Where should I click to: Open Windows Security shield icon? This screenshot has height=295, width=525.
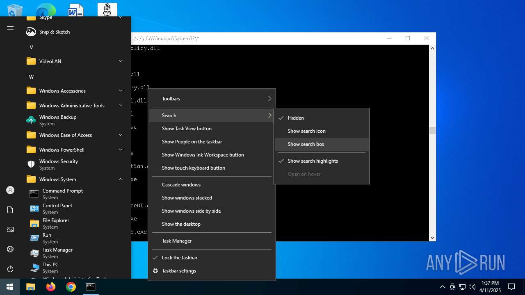31,165
